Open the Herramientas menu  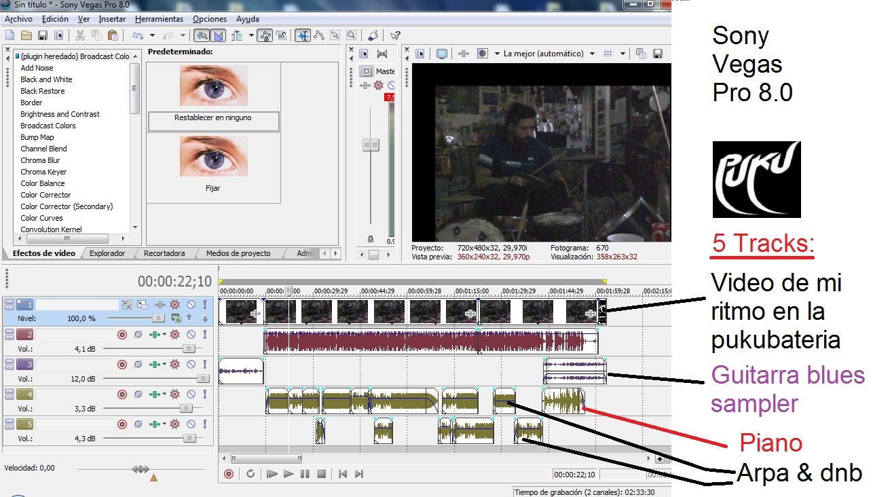pyautogui.click(x=159, y=19)
